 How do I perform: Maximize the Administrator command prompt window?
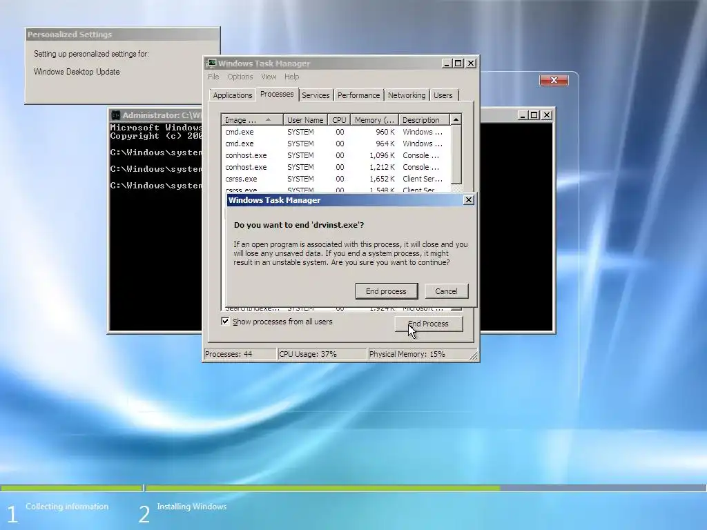click(x=534, y=115)
